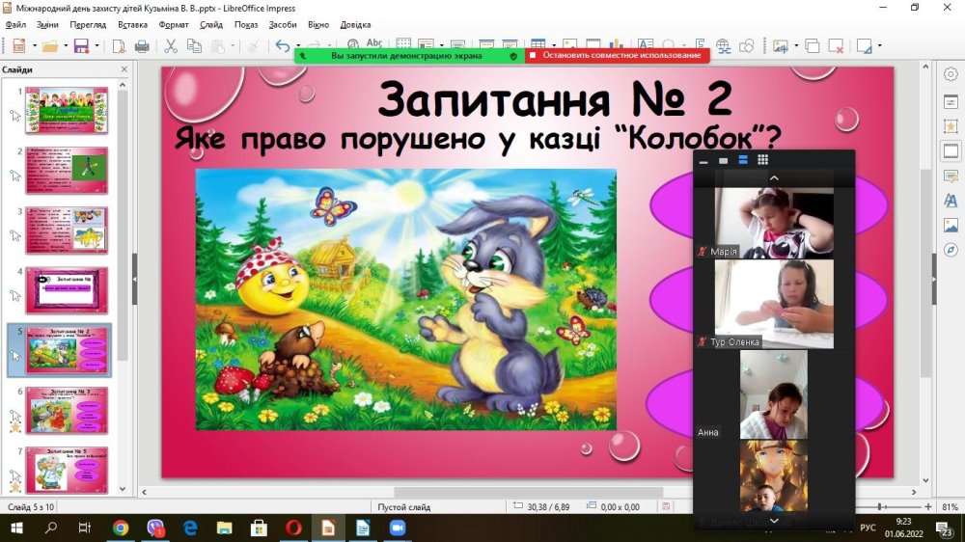Open the Undo history dropdown arrow
The height and width of the screenshot is (542, 965).
[298, 45]
